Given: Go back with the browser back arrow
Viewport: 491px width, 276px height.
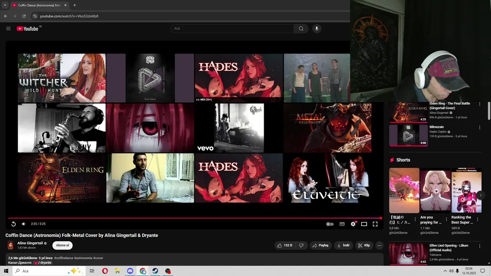Looking at the screenshot, I should pyautogui.click(x=5, y=16).
